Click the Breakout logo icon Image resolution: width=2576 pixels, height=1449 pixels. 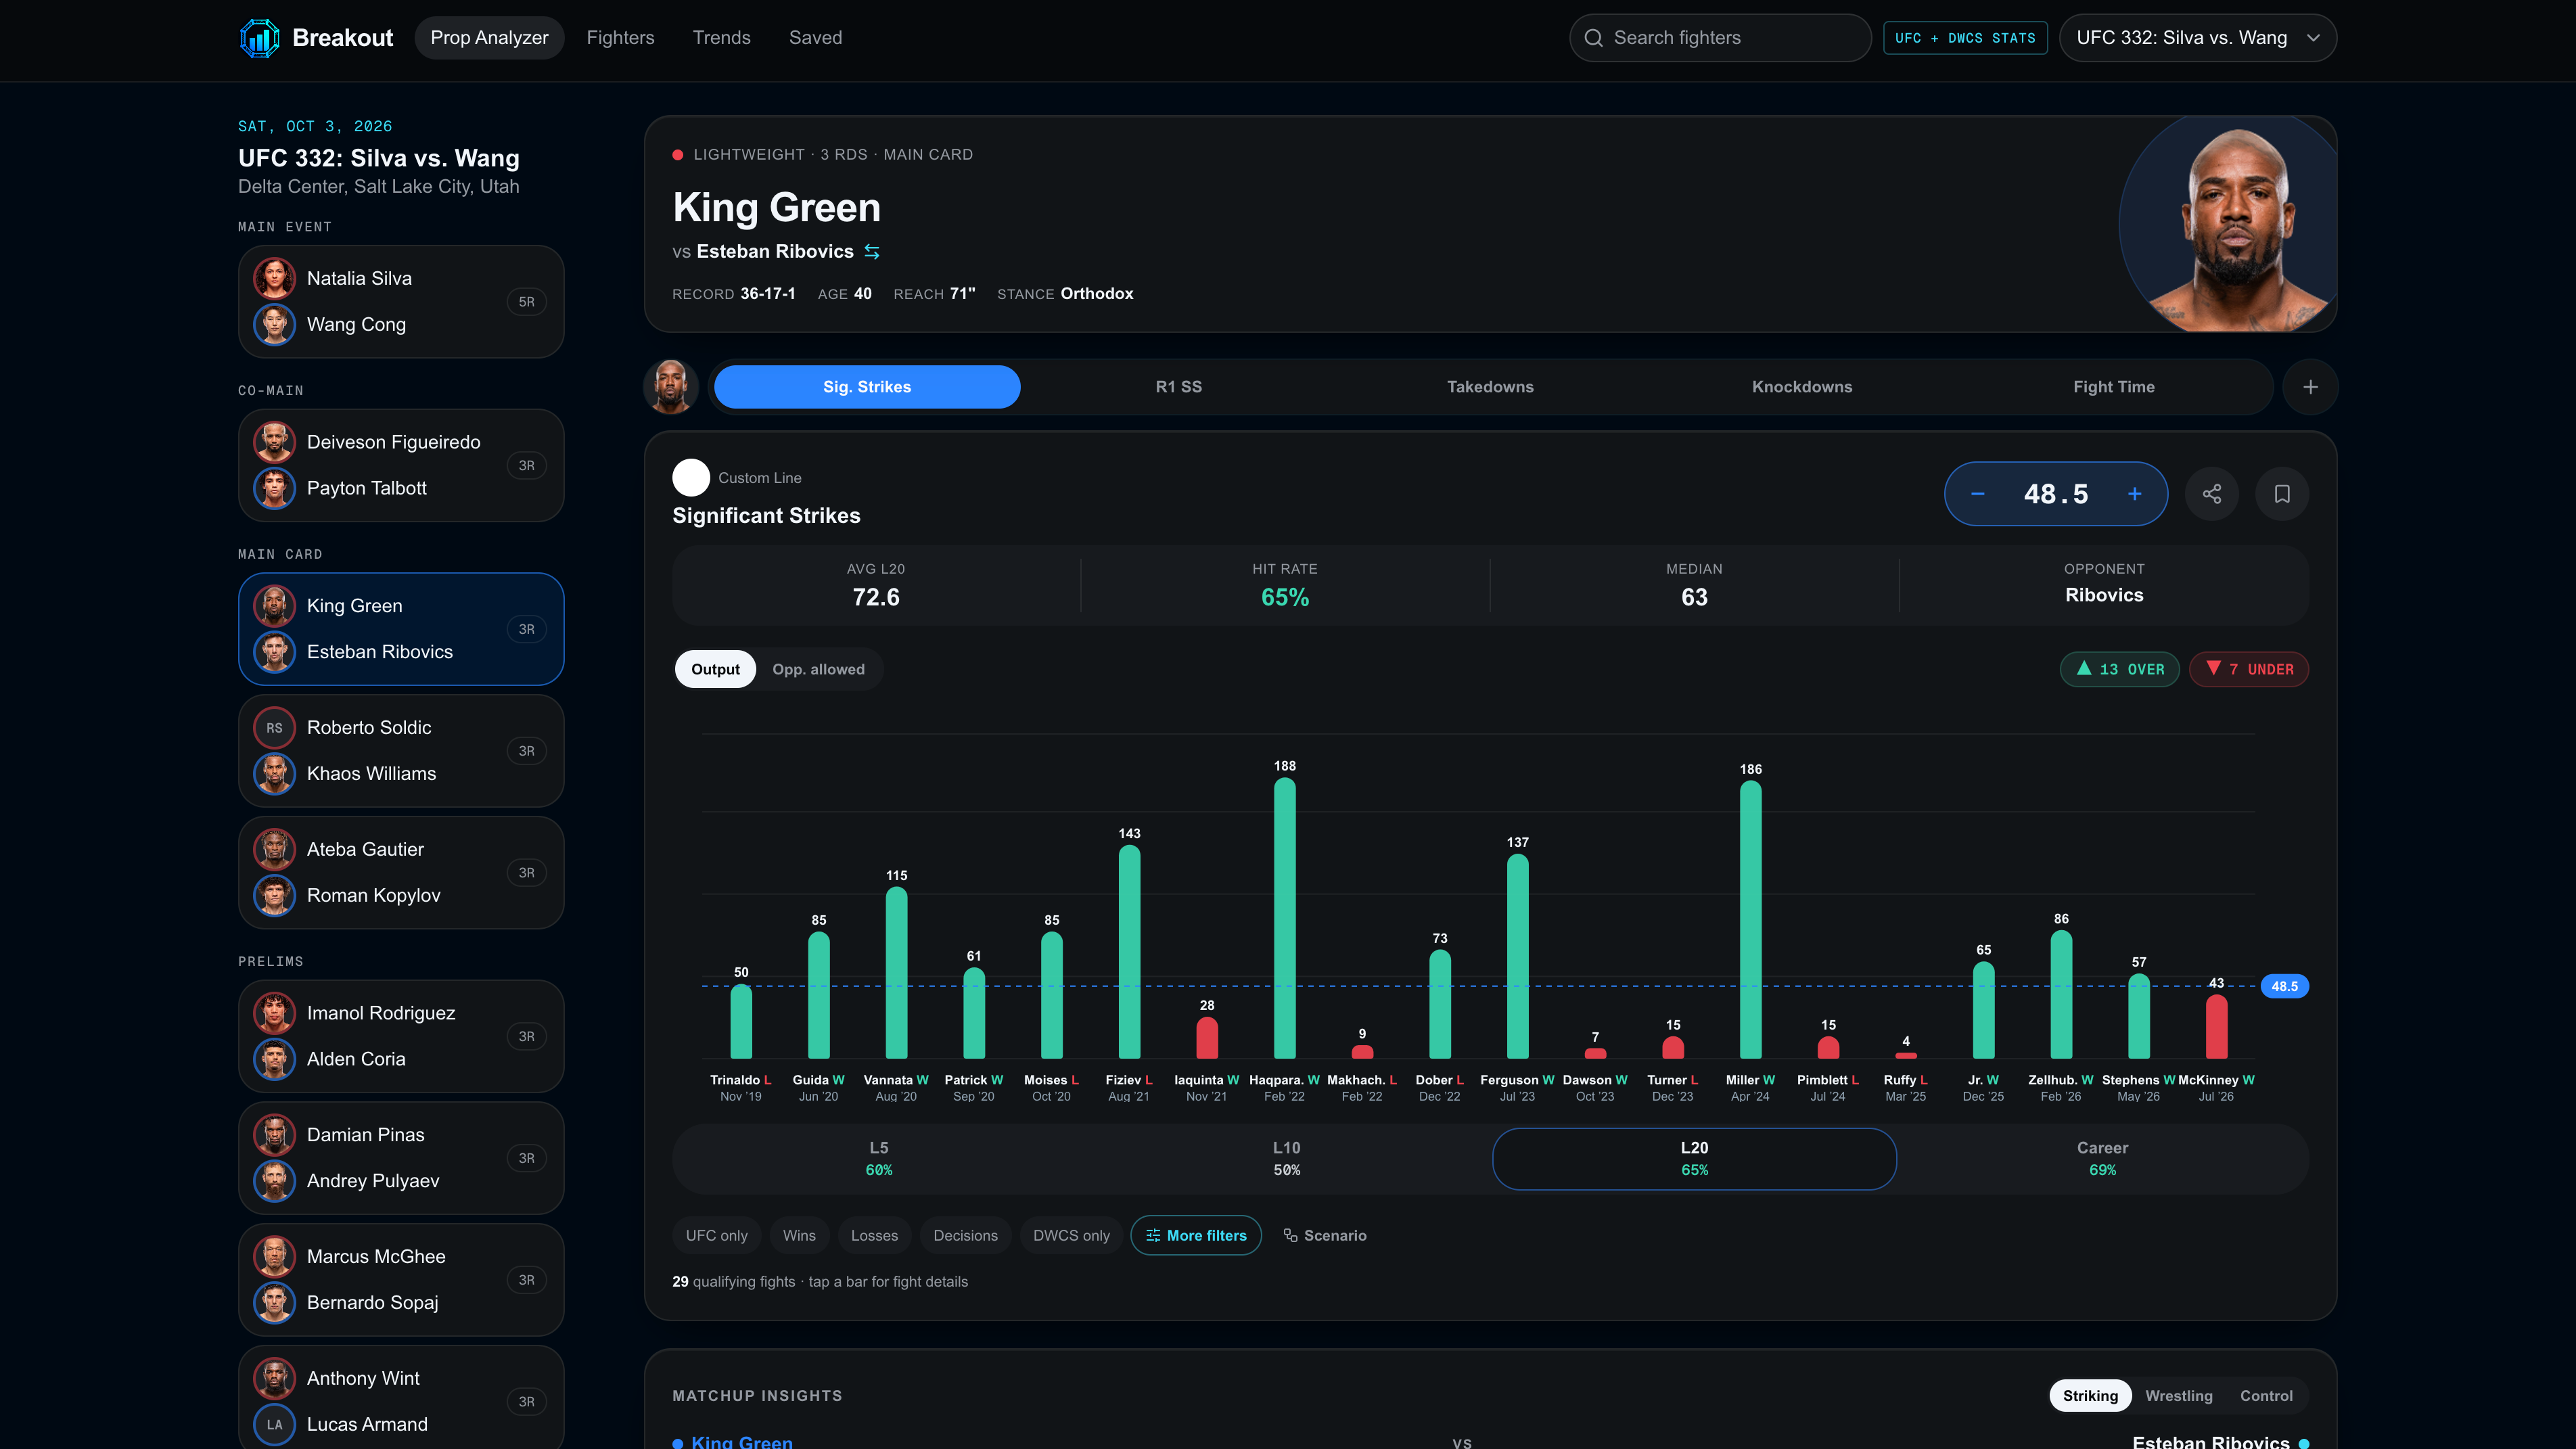coord(259,38)
